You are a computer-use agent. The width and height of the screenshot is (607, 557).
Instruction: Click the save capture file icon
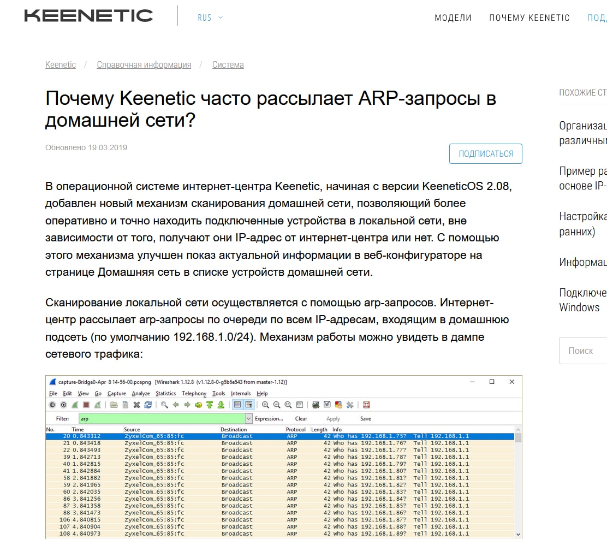click(x=125, y=405)
